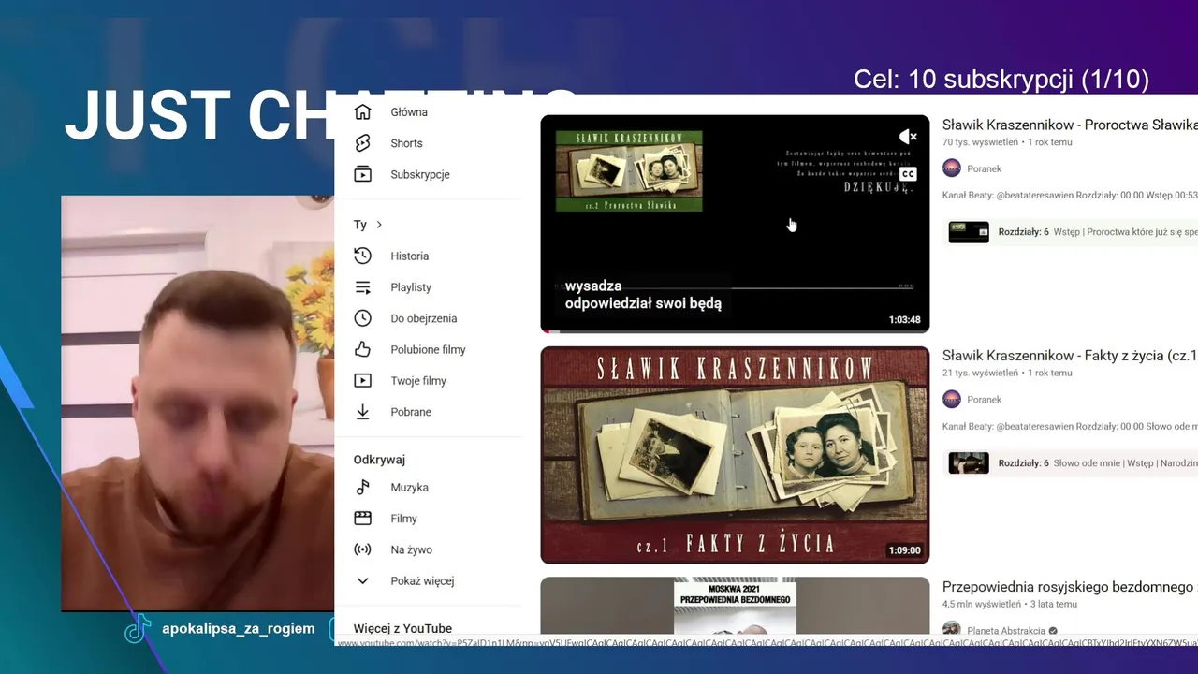Click the Więcej z YouTube heading
The width and height of the screenshot is (1198, 674).
coord(402,629)
